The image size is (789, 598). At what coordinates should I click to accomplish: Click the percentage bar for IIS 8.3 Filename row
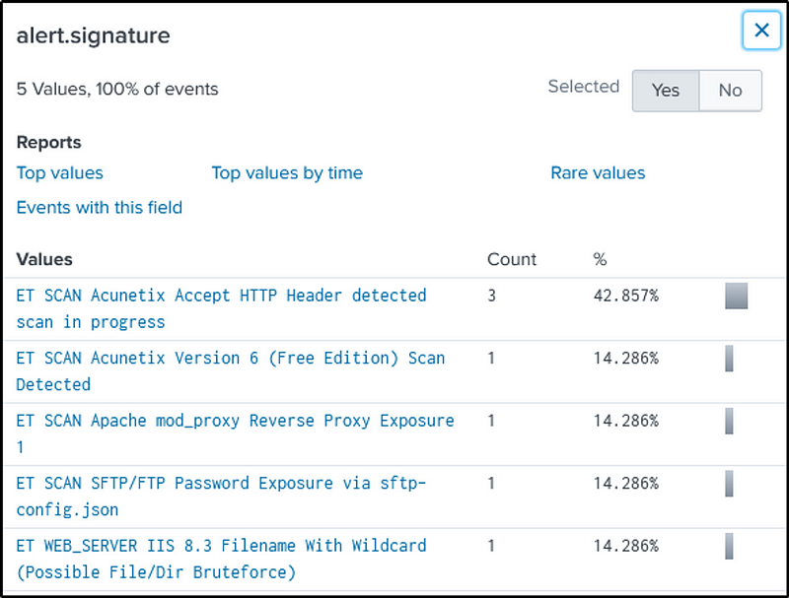pos(729,547)
